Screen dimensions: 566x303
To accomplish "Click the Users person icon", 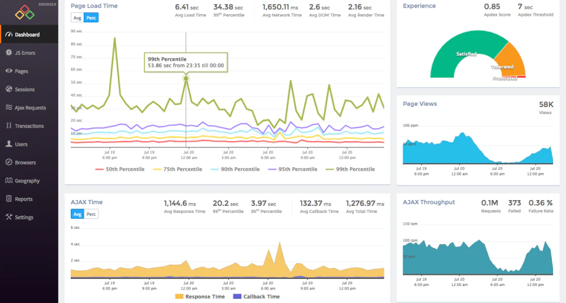I will (x=9, y=144).
